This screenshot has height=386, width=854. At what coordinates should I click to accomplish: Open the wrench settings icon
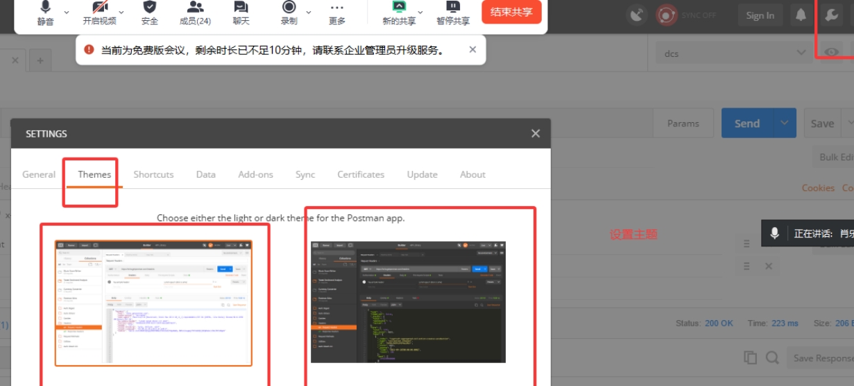click(831, 15)
